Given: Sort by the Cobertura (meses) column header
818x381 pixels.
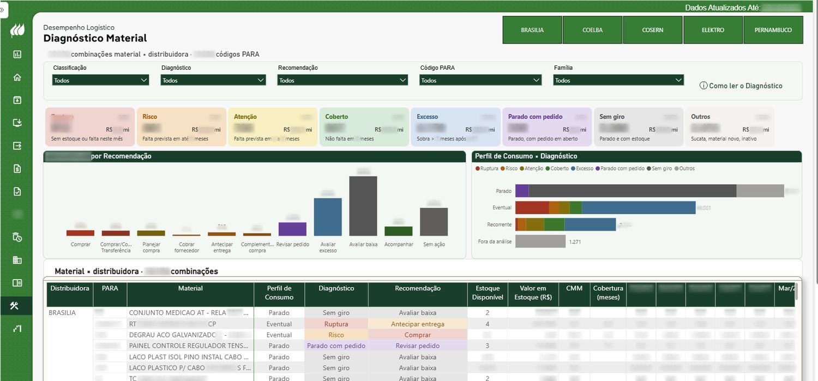Looking at the screenshot, I should [608, 294].
